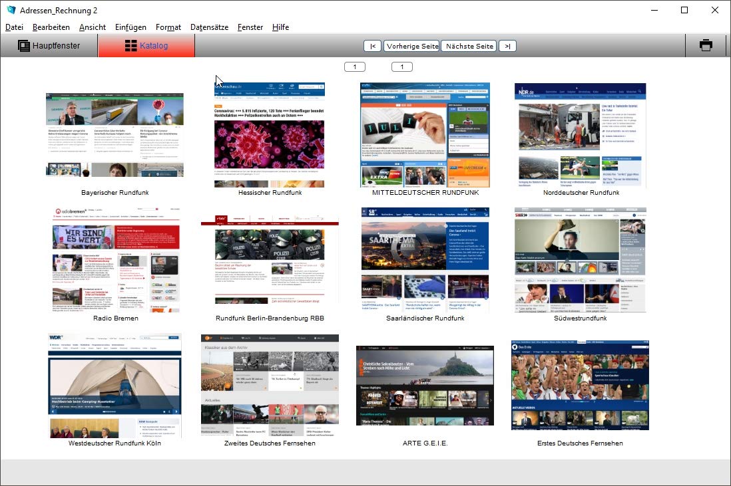Click the 'Hessischer Rundfunk' caption
The image size is (731, 486).
pos(270,192)
